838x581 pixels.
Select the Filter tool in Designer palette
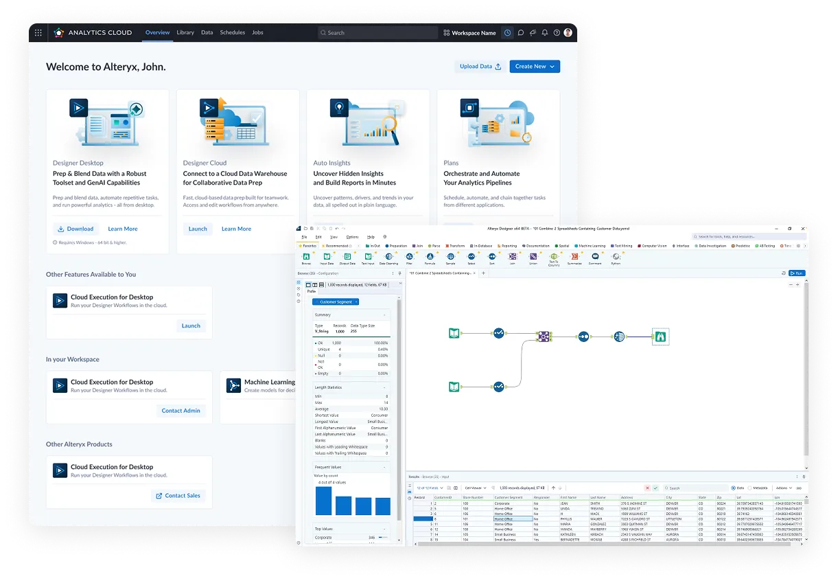coord(409,258)
